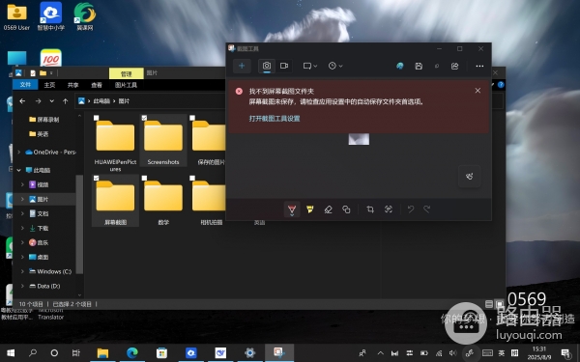Image resolution: width=580 pixels, height=362 pixels.
Task: Launch Microsoft Edge from the taskbar
Action: pos(132,353)
